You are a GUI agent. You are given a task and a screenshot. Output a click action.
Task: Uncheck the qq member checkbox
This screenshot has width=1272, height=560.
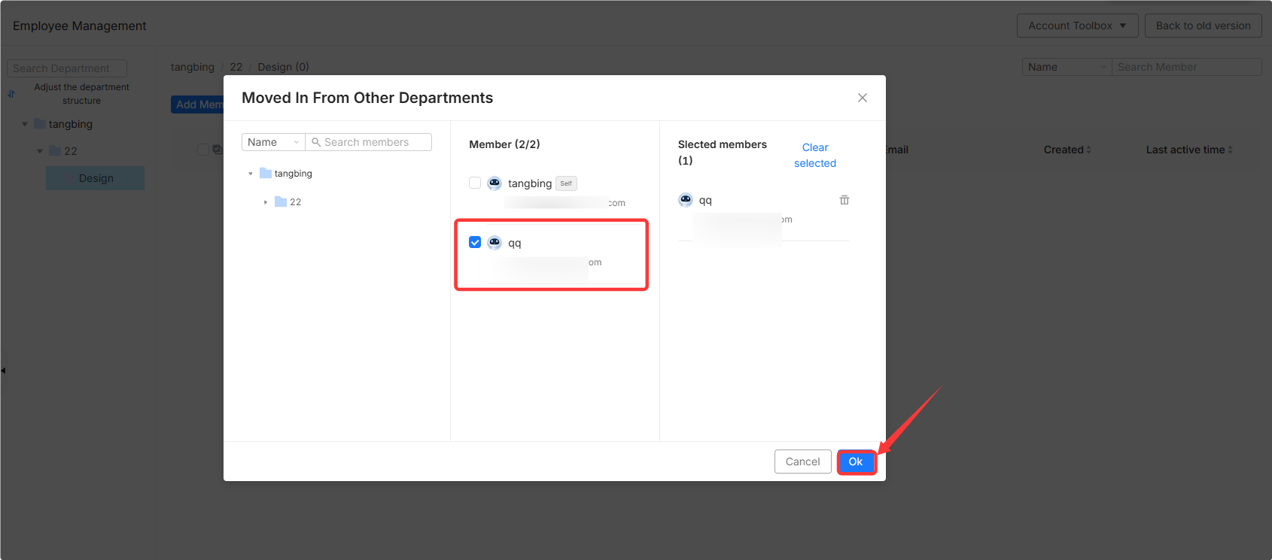475,242
